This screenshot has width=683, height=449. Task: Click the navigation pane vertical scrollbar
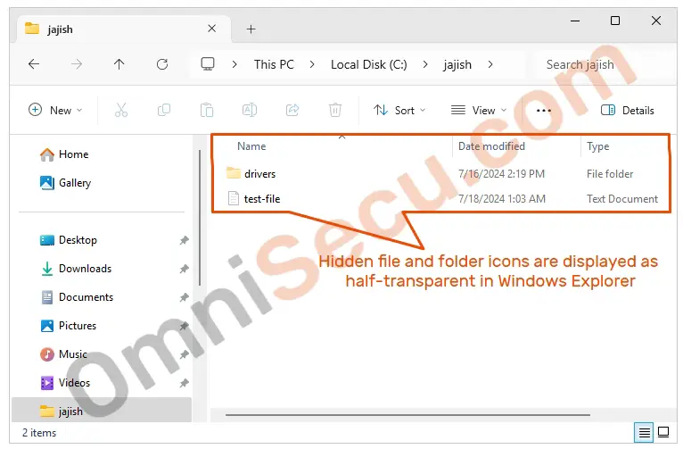(x=200, y=218)
